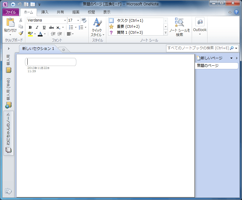Click the OneNote application icon in title bar
Screen dimensions: 242x200
click(5, 4)
